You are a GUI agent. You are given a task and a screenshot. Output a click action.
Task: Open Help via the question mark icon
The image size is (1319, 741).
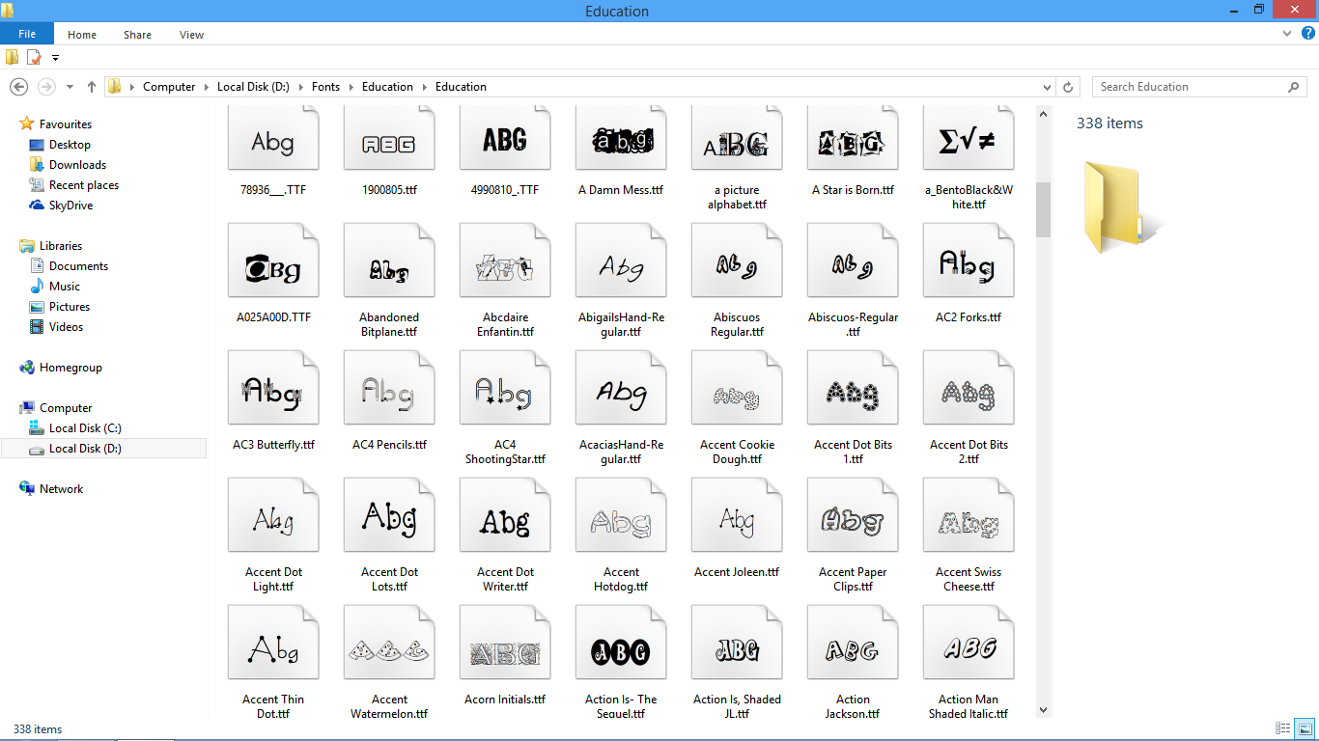click(1307, 34)
